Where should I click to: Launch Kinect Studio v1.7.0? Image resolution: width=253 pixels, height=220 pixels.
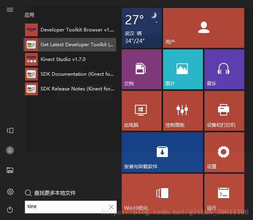(x=70, y=59)
